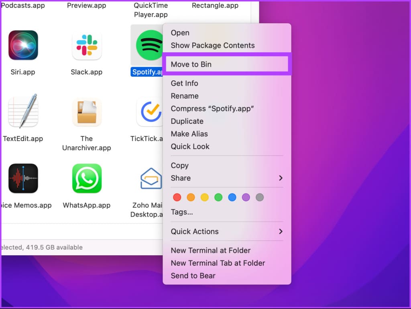Choose Rename in the context menu

point(227,96)
